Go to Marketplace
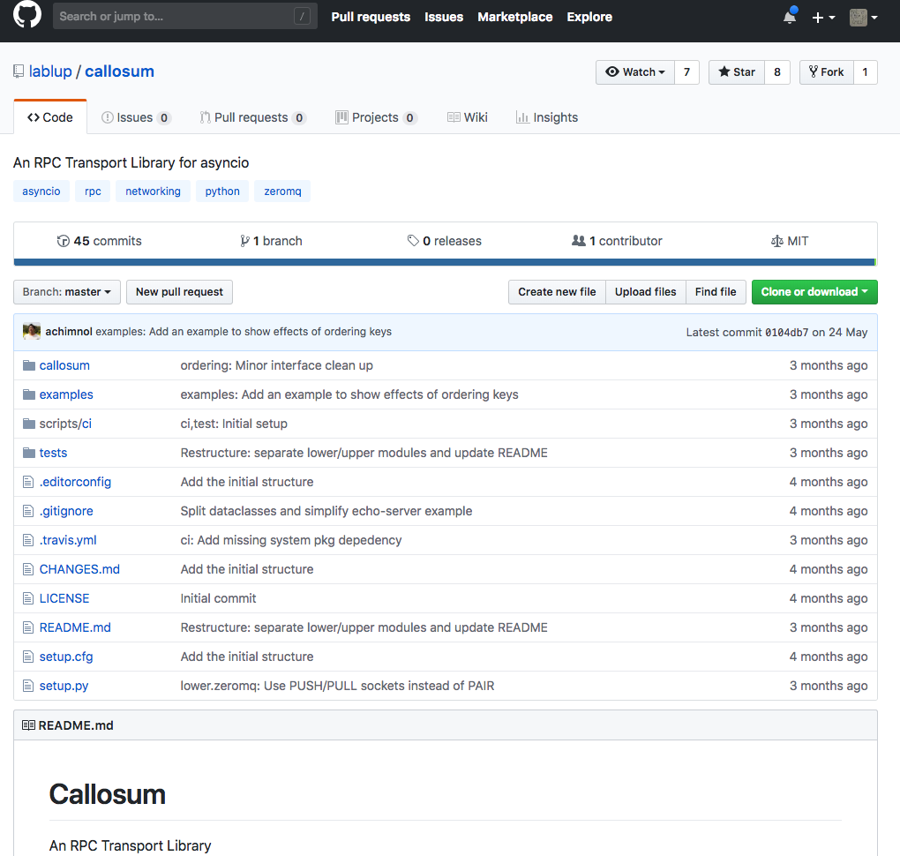Screen dimensions: 900x856 515,18
